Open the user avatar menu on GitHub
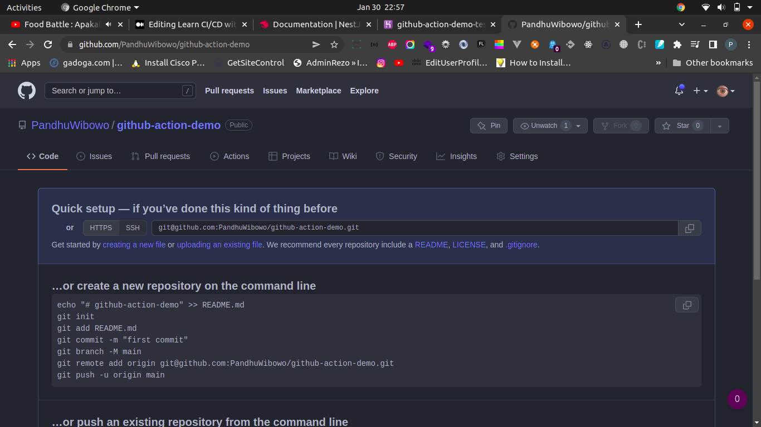Screen dimensions: 761x427 [725, 91]
